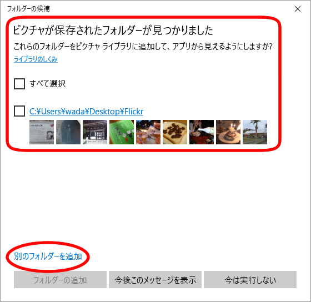Viewport: 311px width, 302px height.
Task: Open the green book cover thumbnail
Action: point(122,132)
